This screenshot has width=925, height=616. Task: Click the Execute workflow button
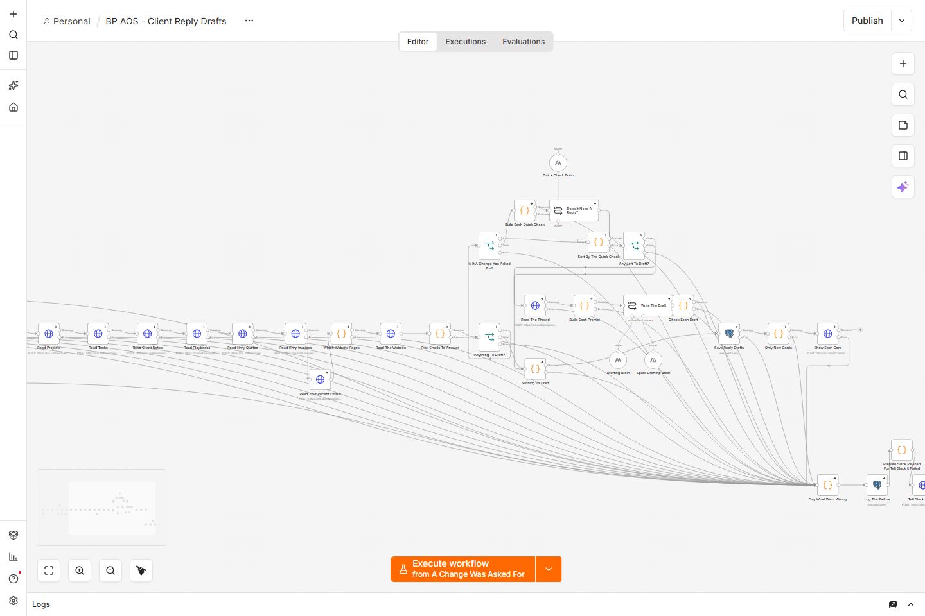463,569
